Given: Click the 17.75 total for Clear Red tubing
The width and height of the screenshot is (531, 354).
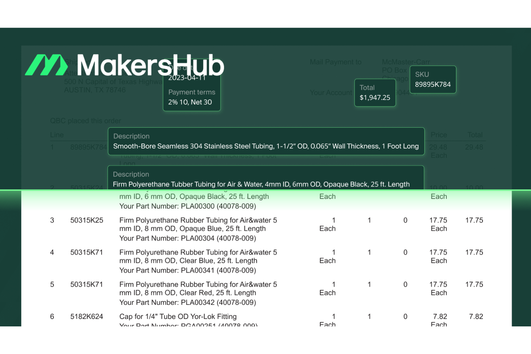Looking at the screenshot, I should click(474, 284).
